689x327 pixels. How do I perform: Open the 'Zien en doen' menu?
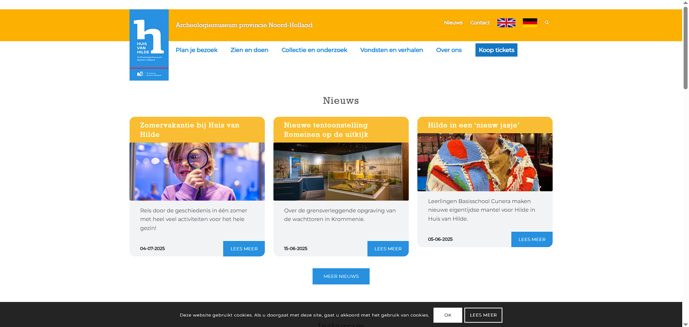[x=249, y=50]
